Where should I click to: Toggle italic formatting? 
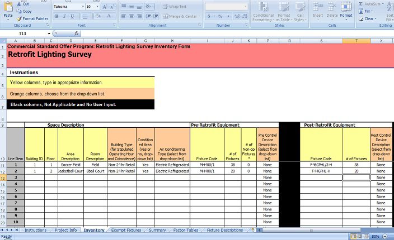64,16
